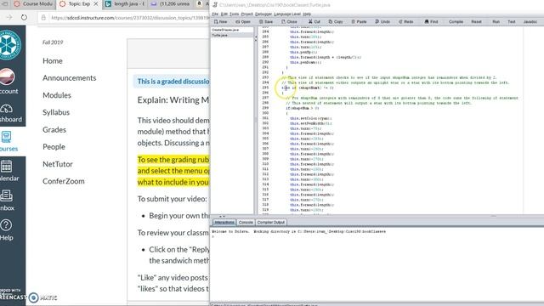Open the Debugger menu in DrJava
The width and height of the screenshot is (544, 306).
(263, 14)
